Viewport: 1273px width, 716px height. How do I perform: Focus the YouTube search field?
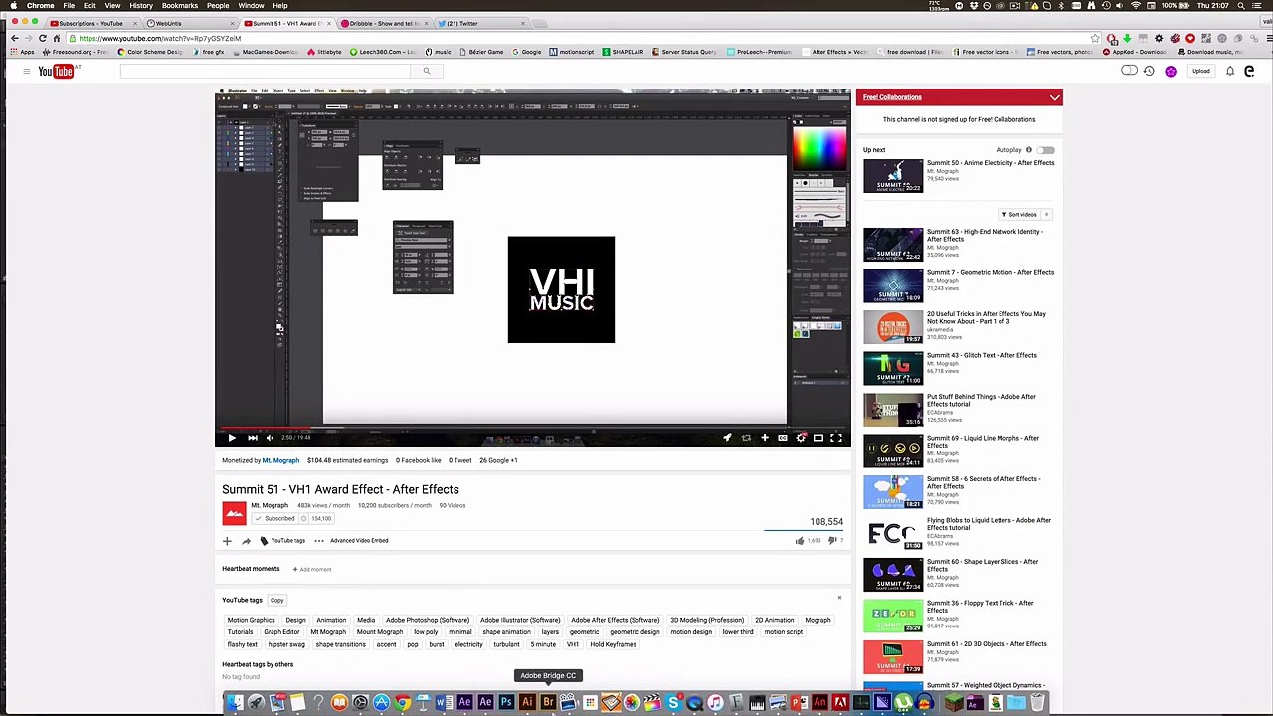266,71
